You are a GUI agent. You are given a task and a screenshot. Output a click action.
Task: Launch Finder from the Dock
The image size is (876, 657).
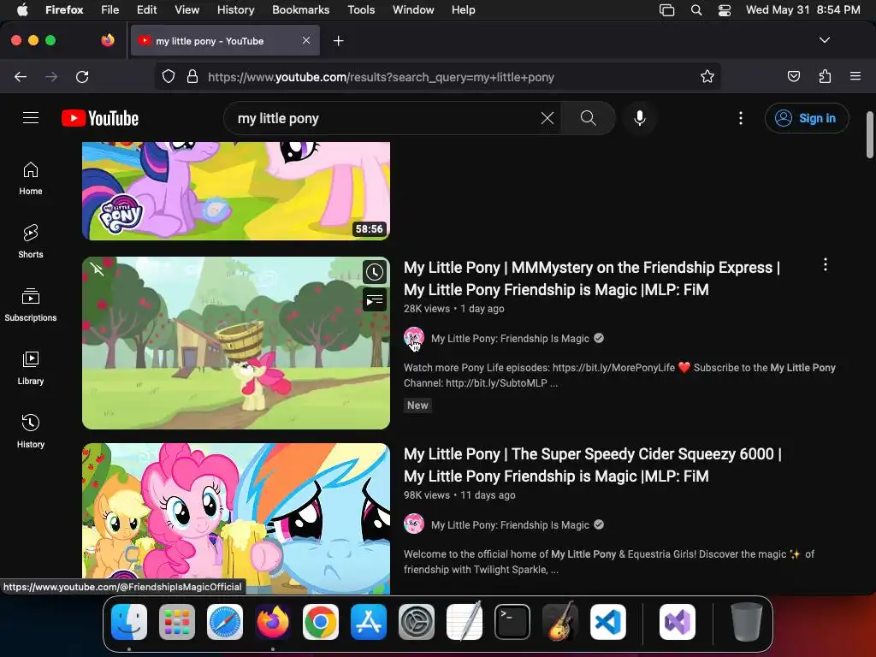click(x=129, y=621)
